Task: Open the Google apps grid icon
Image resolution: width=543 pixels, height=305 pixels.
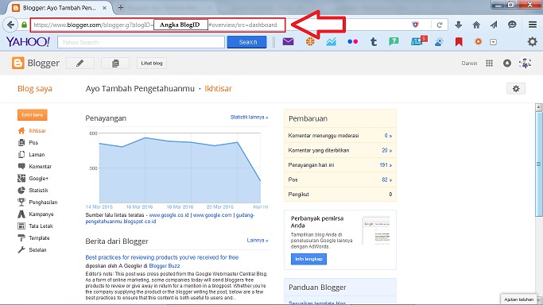Action: (x=489, y=64)
